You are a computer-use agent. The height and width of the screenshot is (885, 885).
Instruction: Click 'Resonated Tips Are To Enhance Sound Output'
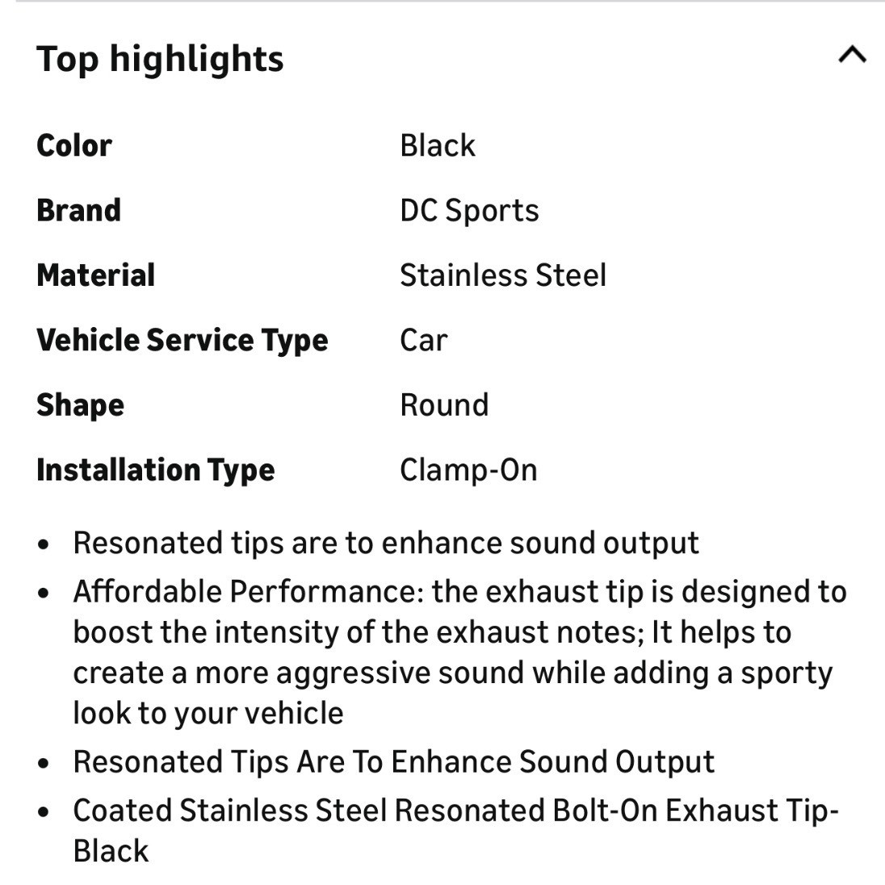point(394,762)
